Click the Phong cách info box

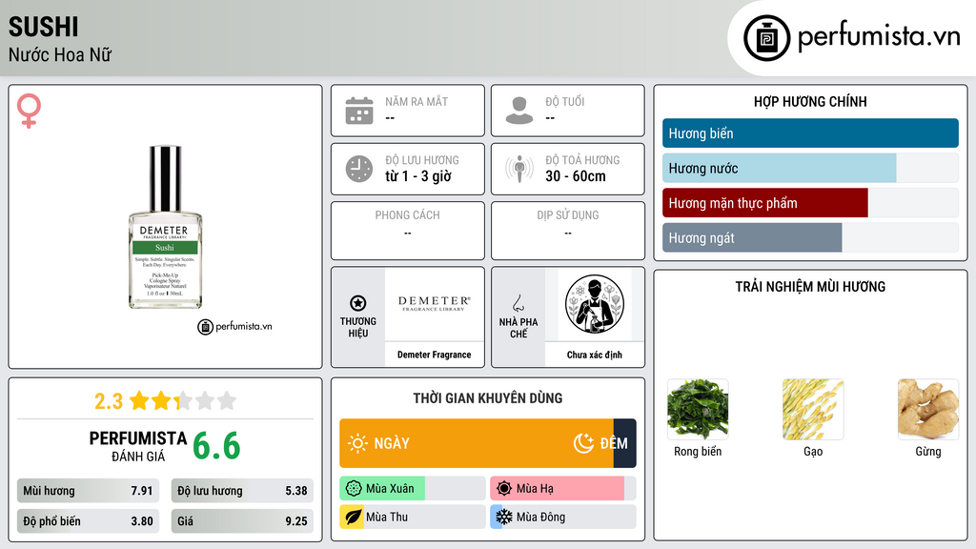point(408,231)
